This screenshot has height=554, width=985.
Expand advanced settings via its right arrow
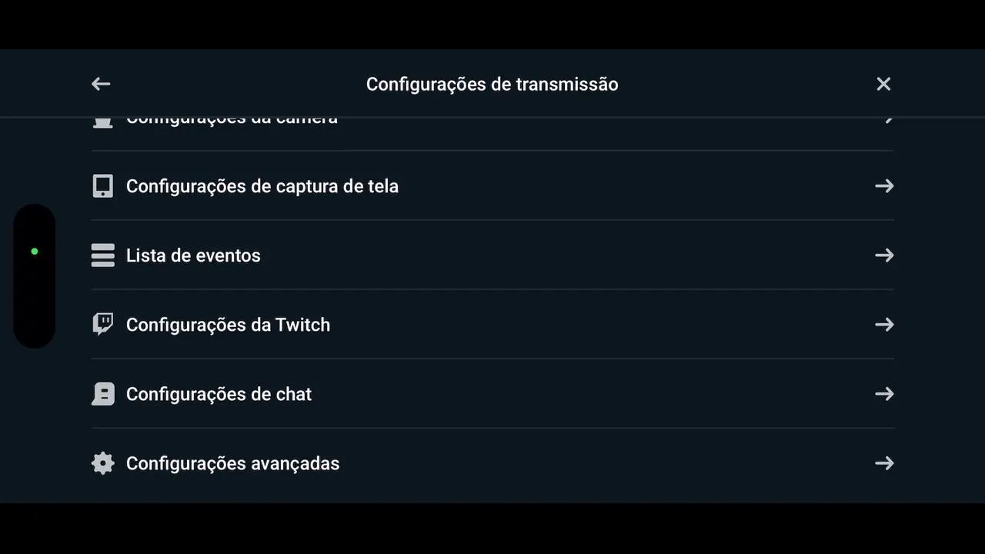(884, 463)
